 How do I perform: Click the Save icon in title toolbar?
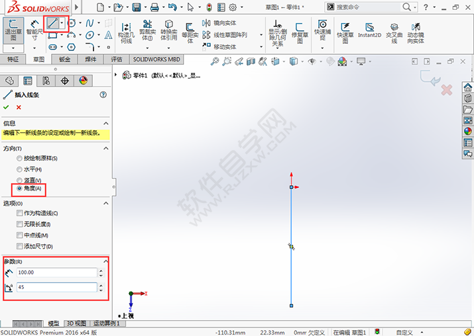tap(137, 7)
